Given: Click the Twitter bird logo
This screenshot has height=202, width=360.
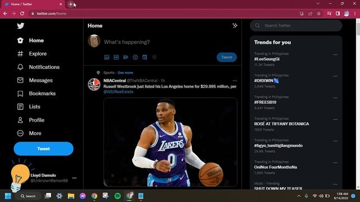Looking at the screenshot, I should coord(20,26).
